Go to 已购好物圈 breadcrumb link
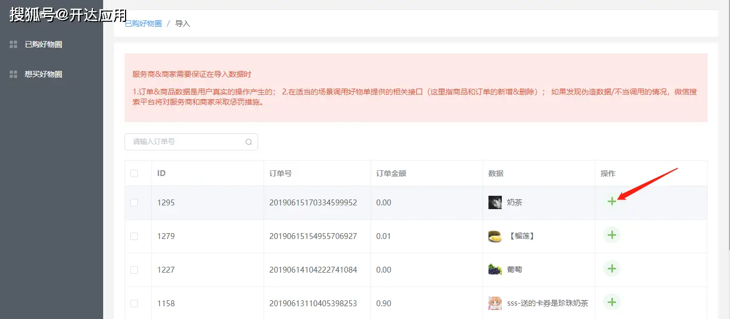The height and width of the screenshot is (319, 730). [143, 24]
